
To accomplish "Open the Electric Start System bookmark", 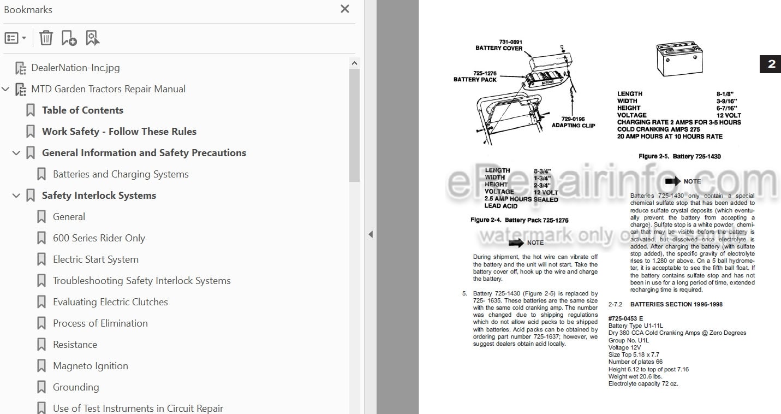I will point(96,259).
